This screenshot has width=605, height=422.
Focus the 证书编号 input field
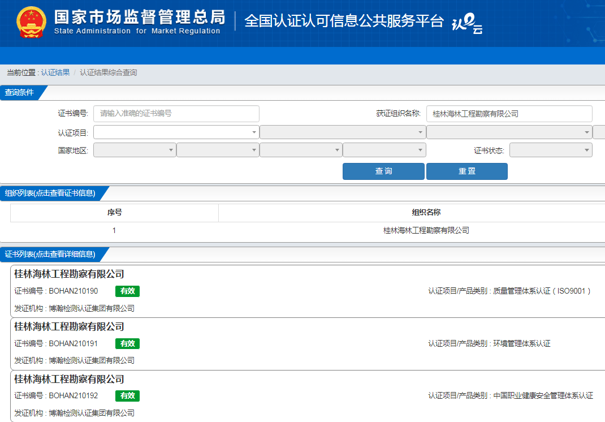176,114
